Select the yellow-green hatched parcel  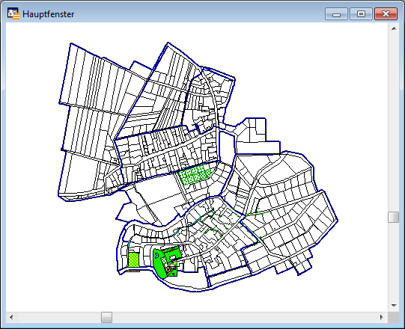[x=133, y=259]
